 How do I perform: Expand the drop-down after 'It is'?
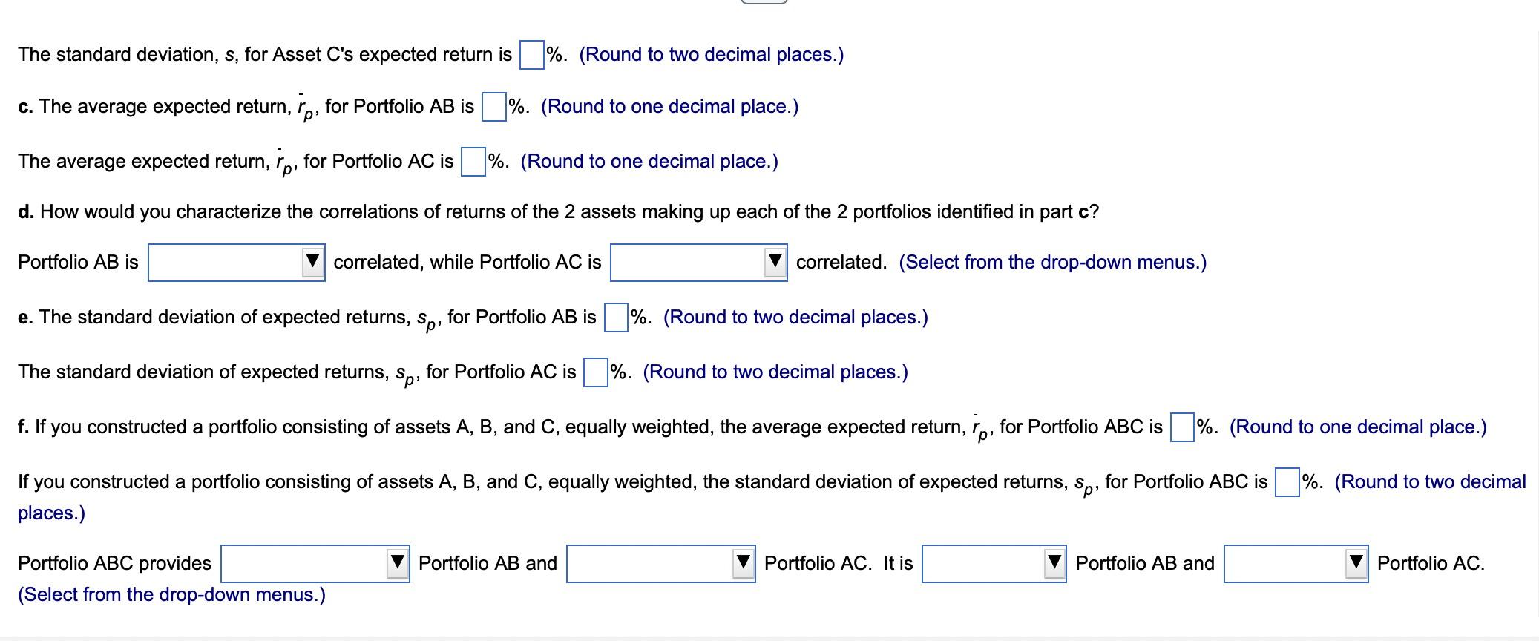tap(994, 563)
